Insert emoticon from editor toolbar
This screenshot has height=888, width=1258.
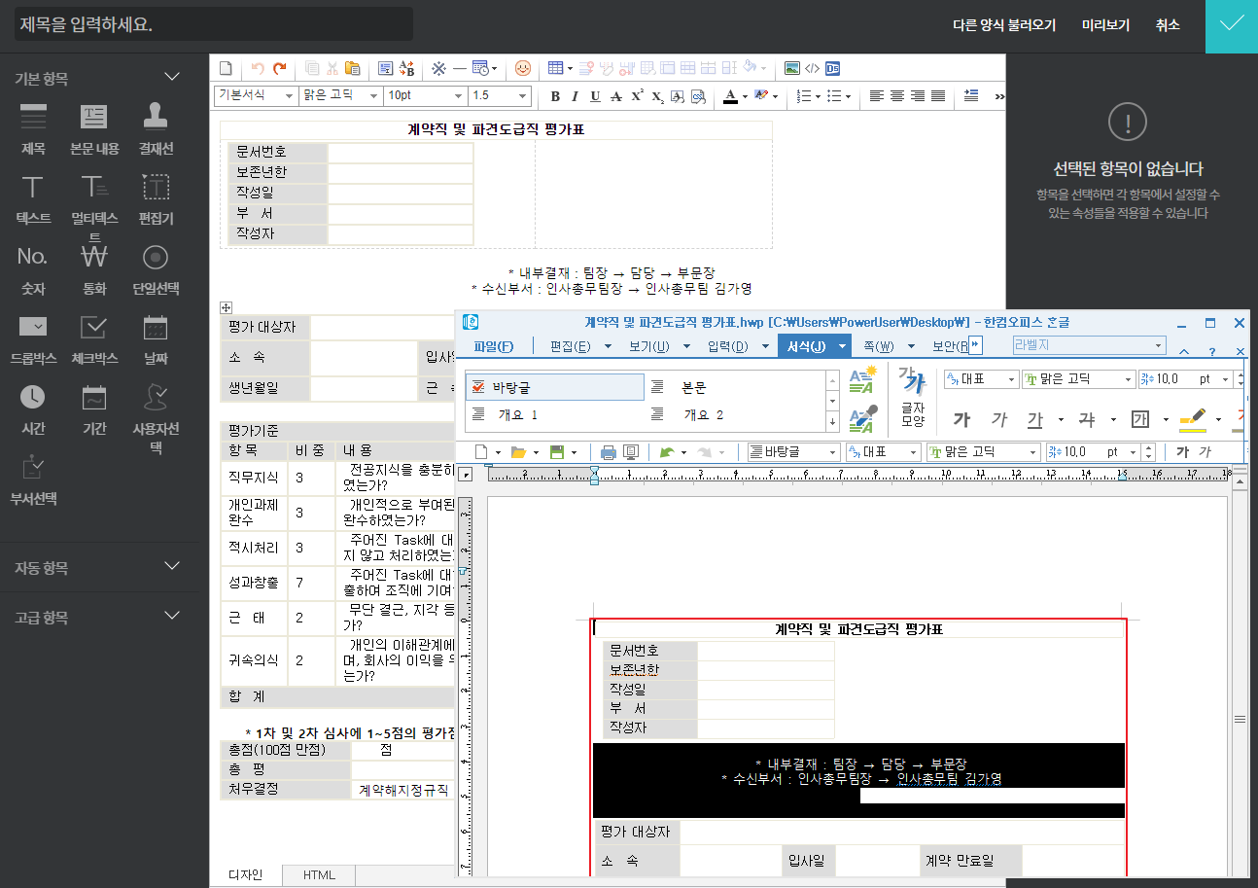(523, 68)
